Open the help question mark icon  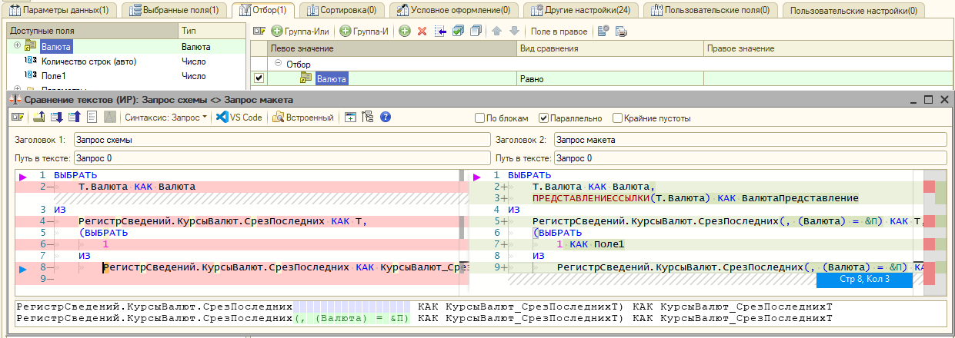[x=386, y=118]
